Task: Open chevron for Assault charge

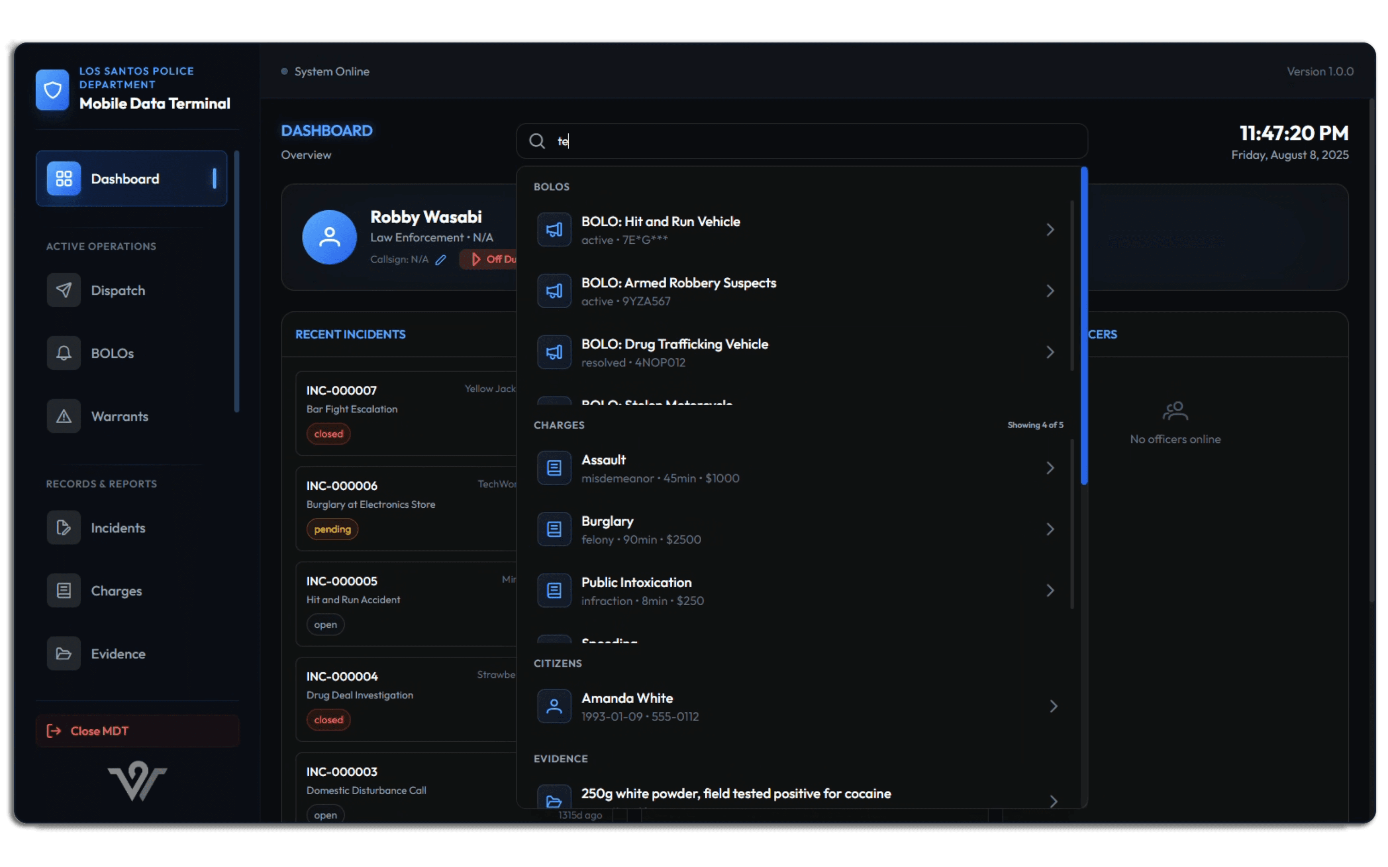Action: click(1050, 468)
